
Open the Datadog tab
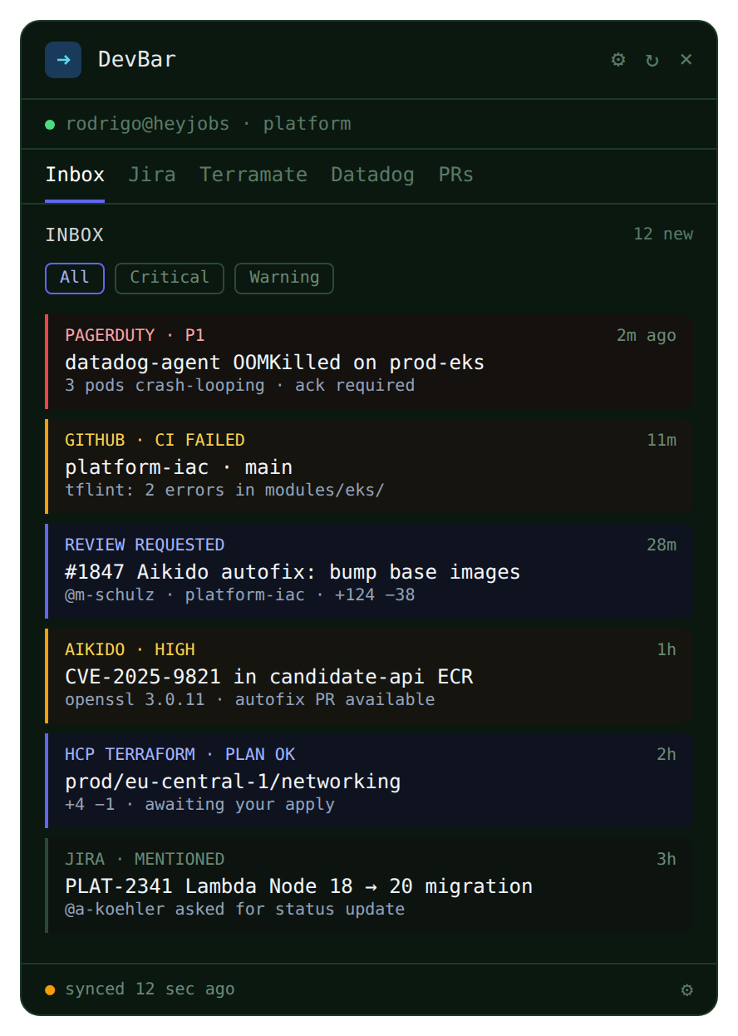372,175
